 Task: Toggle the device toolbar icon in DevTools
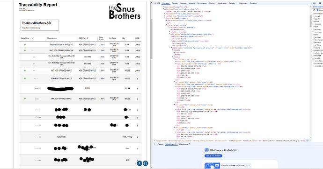coord(158,3)
